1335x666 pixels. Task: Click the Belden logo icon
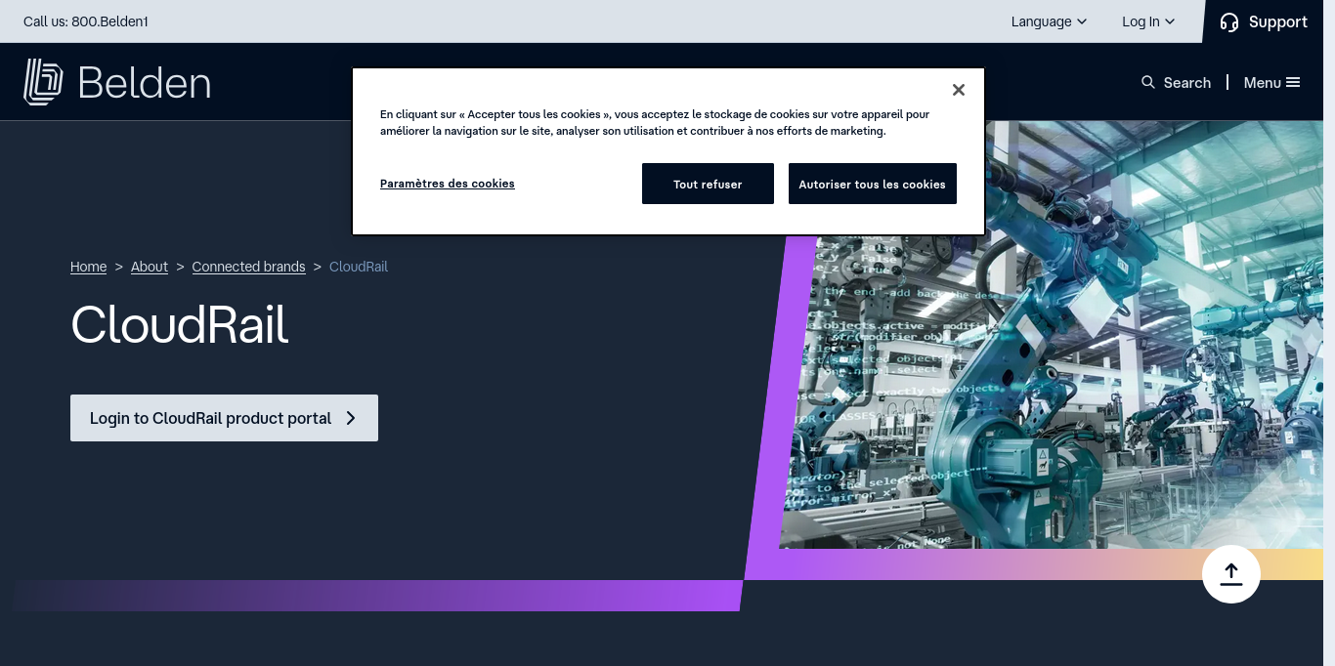[43, 82]
